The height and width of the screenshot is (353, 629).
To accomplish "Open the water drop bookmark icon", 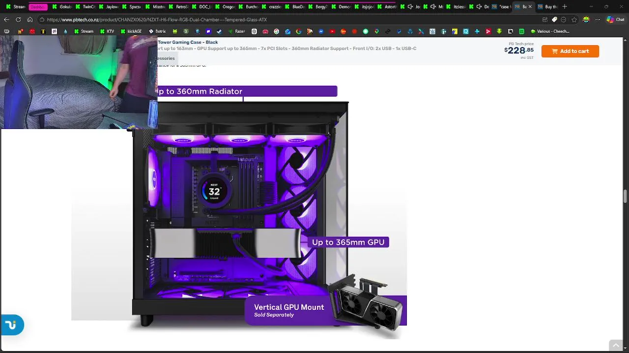I will coord(65,31).
